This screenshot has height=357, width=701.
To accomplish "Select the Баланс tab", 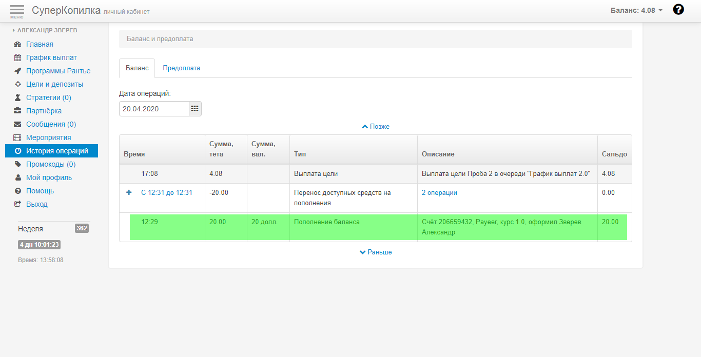I will (x=137, y=68).
